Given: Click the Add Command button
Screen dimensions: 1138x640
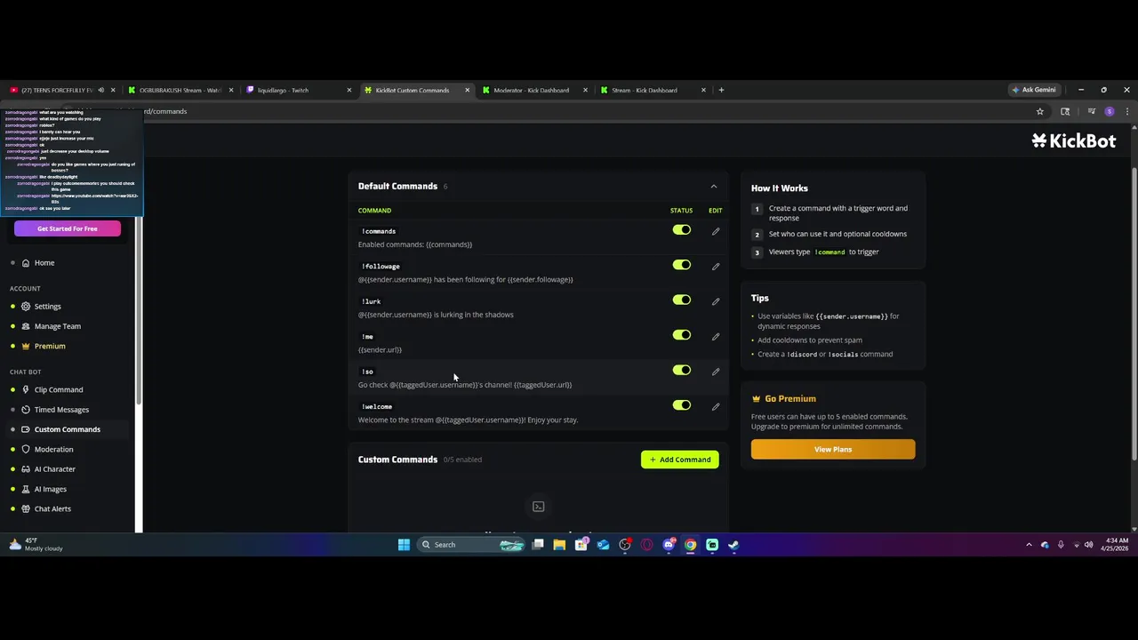Looking at the screenshot, I should [x=680, y=460].
